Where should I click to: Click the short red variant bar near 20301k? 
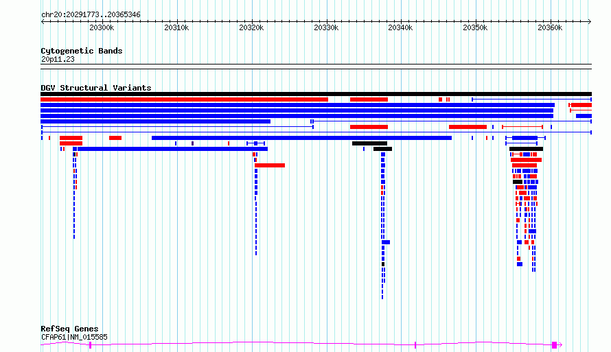coord(115,138)
